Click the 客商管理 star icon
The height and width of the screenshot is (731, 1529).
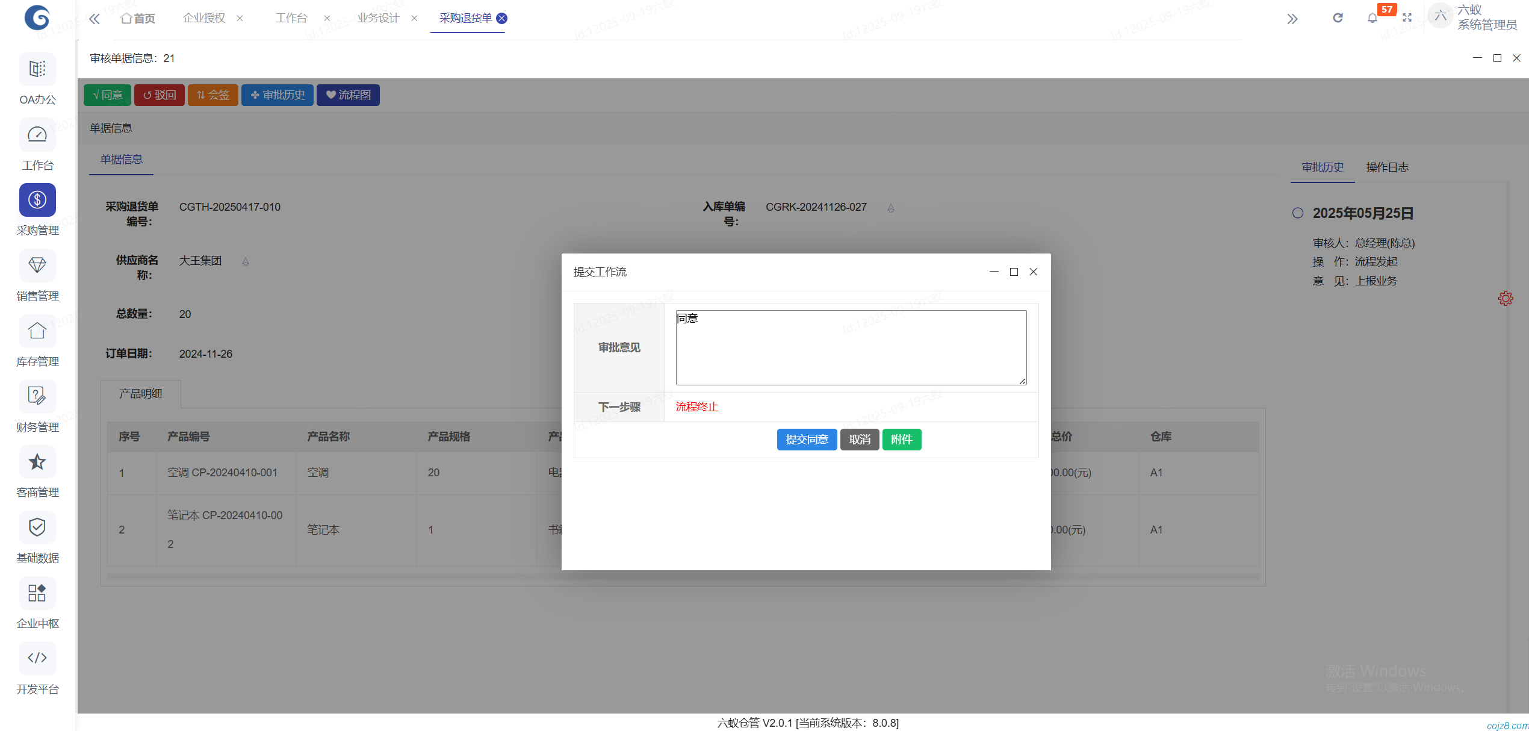[37, 462]
